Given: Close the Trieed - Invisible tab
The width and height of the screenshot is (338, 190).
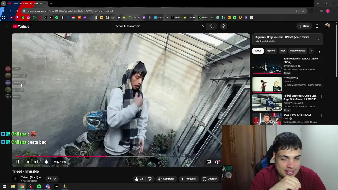Looking at the screenshot, I should [x=45, y=3].
